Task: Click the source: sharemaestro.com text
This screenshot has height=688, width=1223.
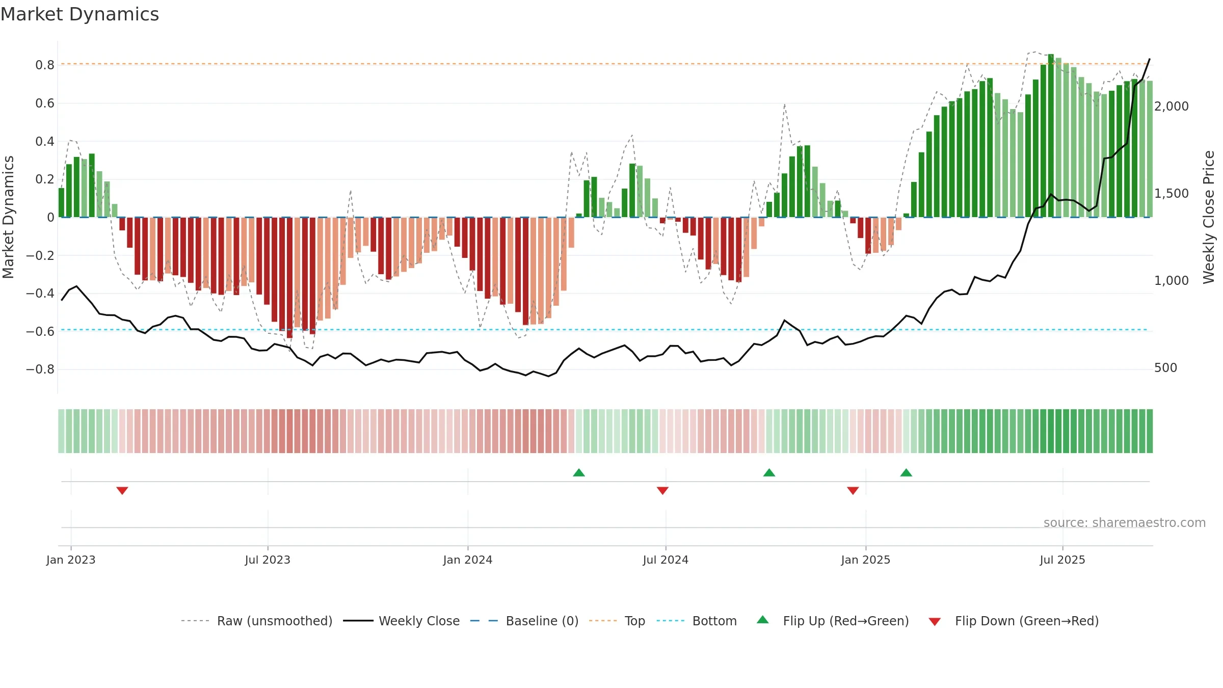Action: [1125, 523]
